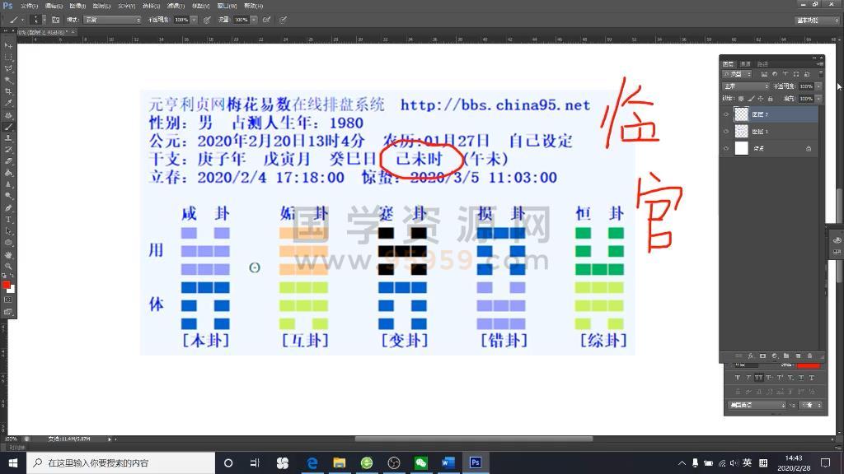Select the Rectangular Marquee tool

tap(8, 57)
